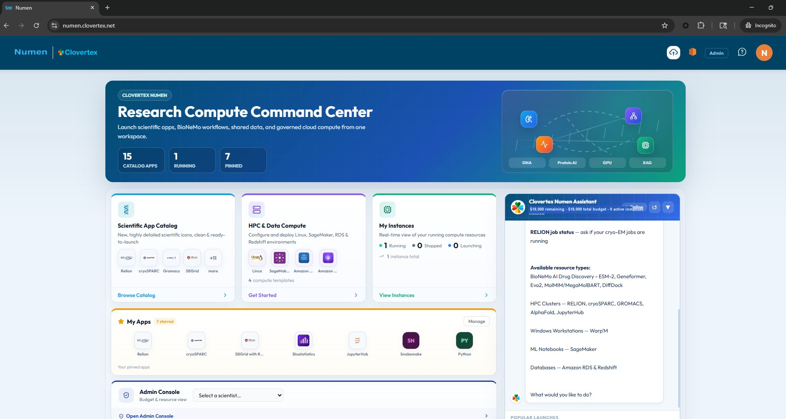
Task: Click the chevron beside Browse Catalog
Action: (x=225, y=295)
